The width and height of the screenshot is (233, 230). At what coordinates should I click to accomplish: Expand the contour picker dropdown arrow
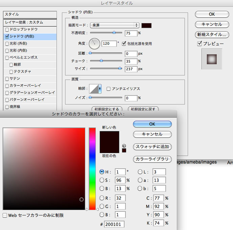pos(100,89)
